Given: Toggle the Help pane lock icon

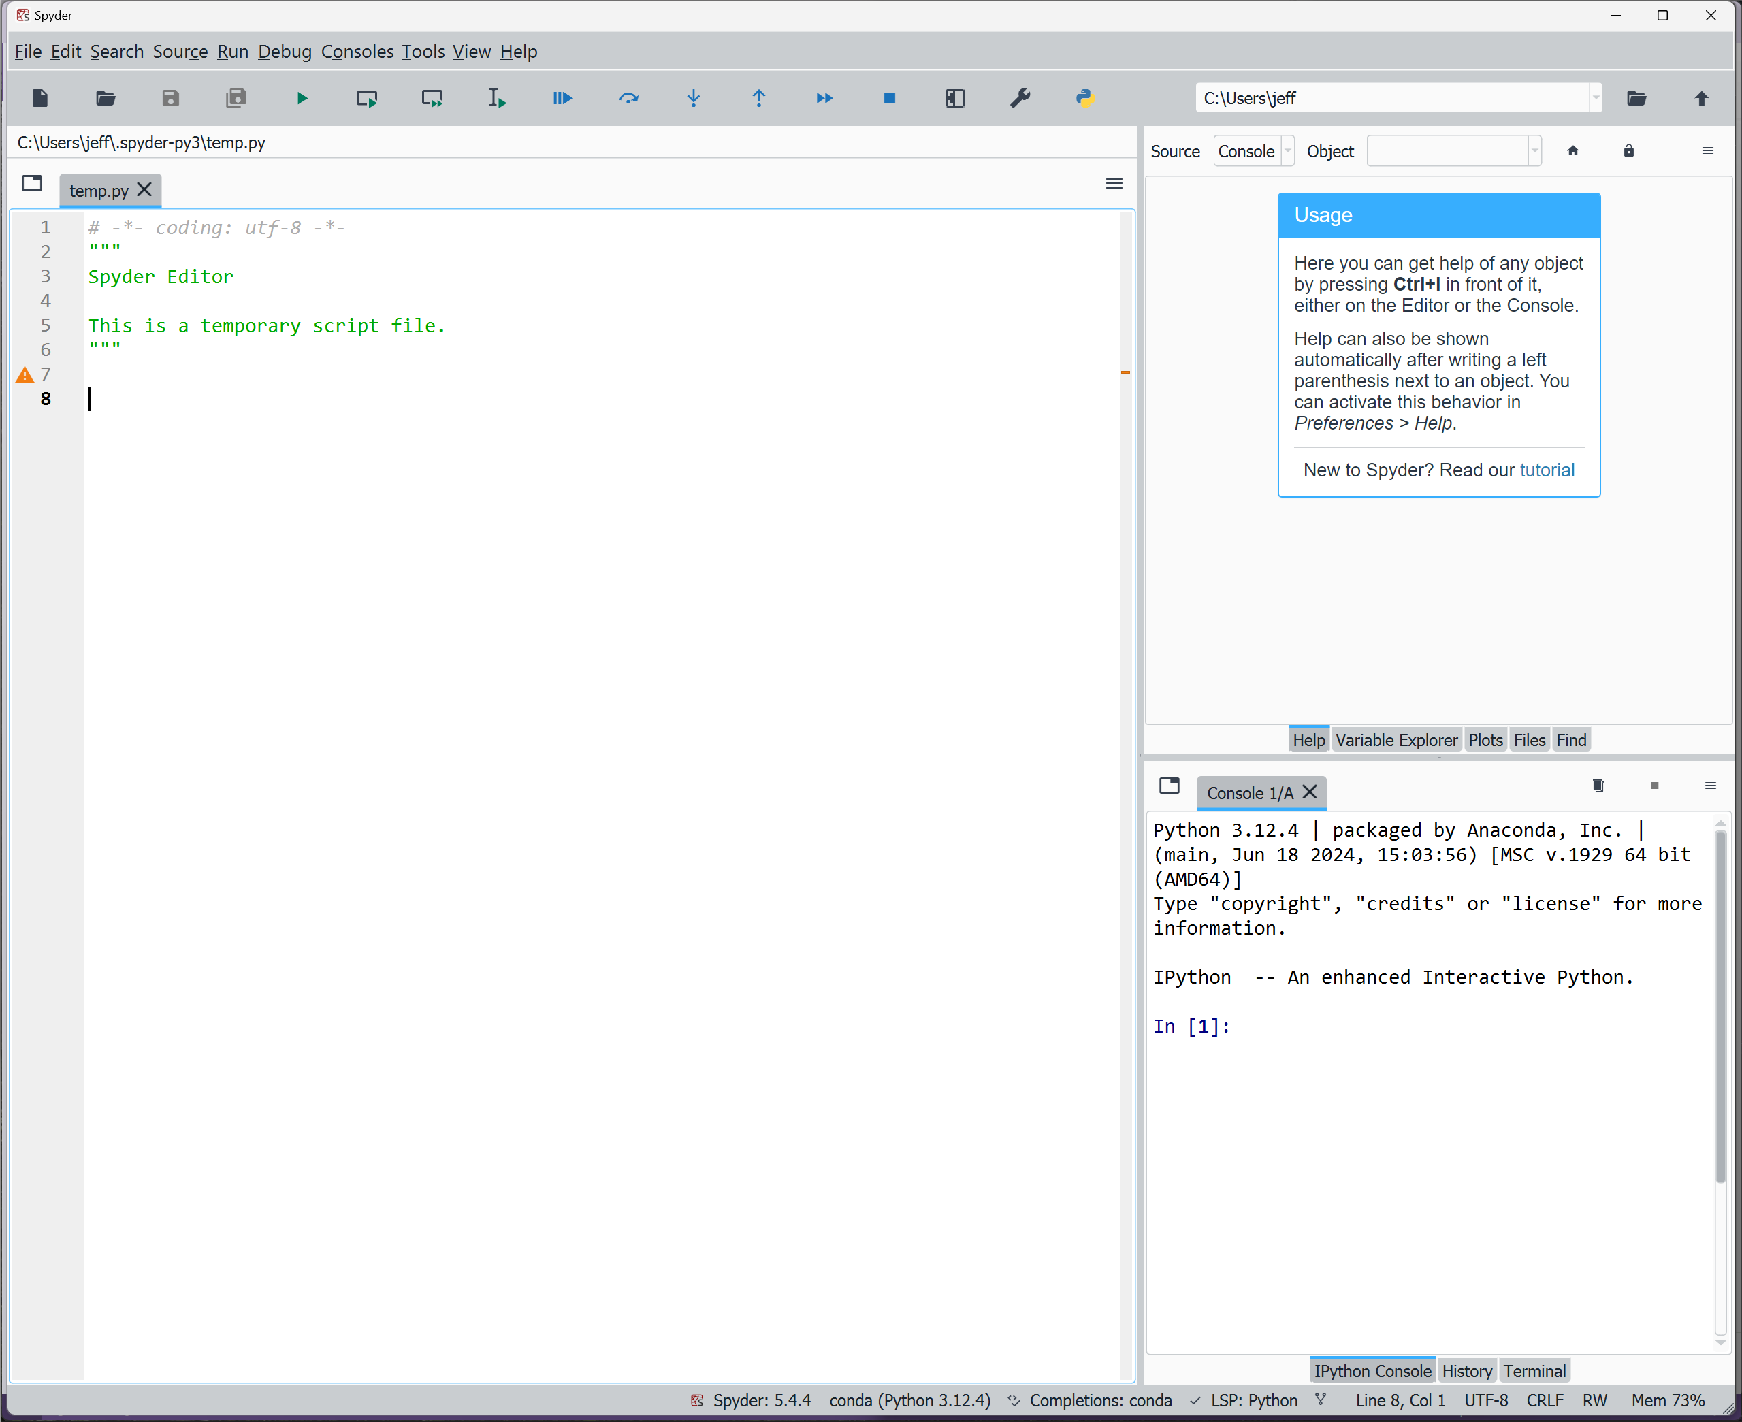Looking at the screenshot, I should (x=1628, y=150).
